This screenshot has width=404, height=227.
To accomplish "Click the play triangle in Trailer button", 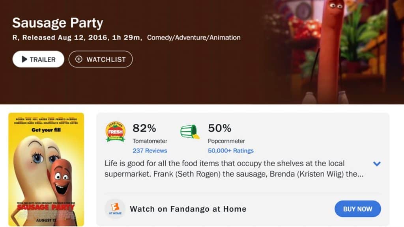I will coord(24,59).
